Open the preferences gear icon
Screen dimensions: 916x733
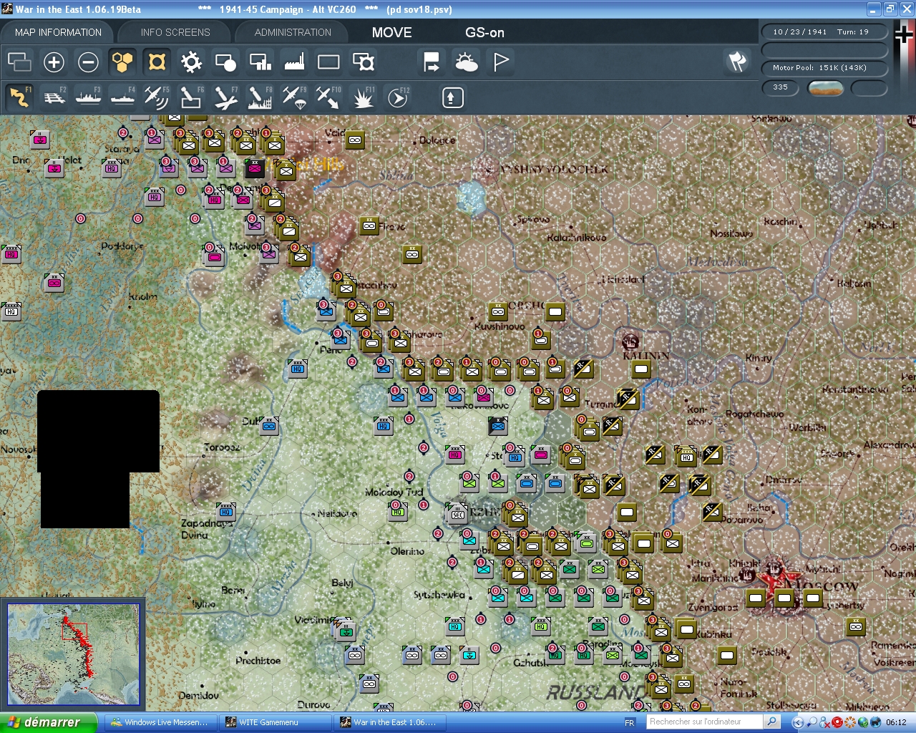tap(191, 62)
